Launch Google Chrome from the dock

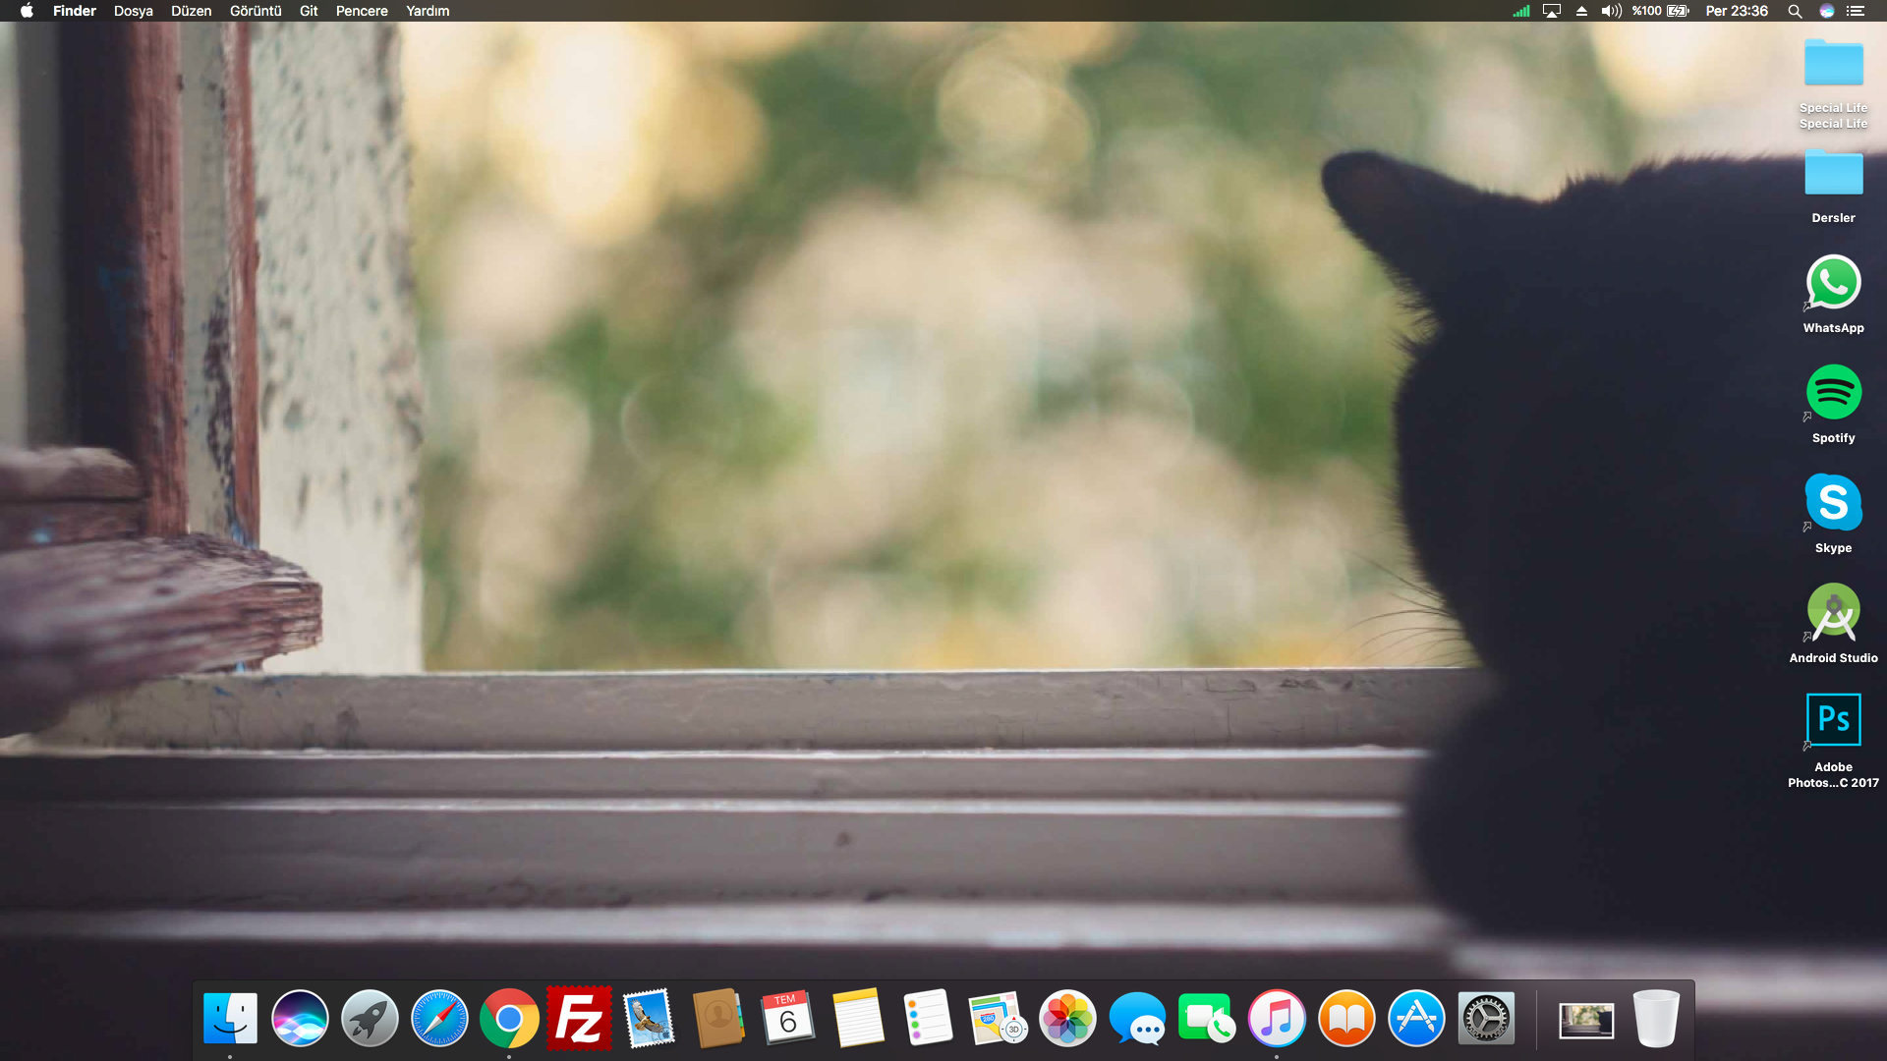[x=509, y=1019]
